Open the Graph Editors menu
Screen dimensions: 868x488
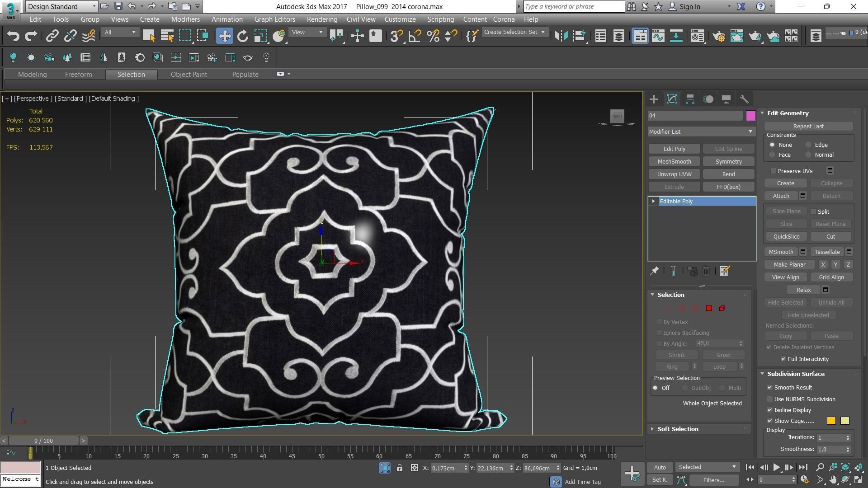point(274,19)
